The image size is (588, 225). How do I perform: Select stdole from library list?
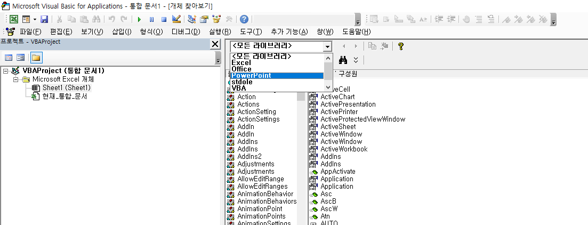(x=277, y=82)
